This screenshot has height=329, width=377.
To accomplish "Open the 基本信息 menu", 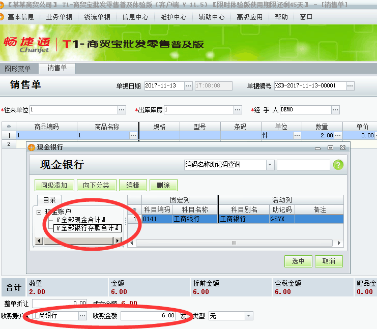I will point(21,17).
